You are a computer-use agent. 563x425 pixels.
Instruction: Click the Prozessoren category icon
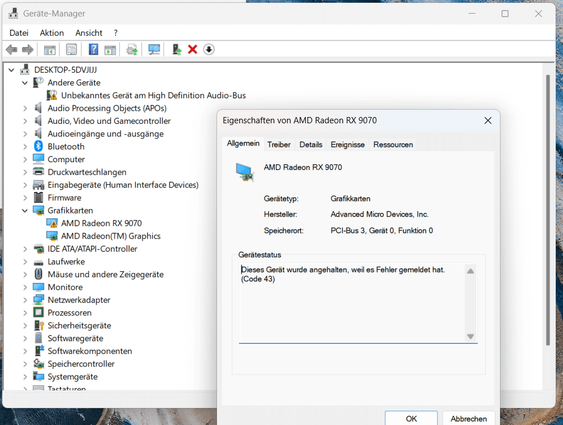39,312
